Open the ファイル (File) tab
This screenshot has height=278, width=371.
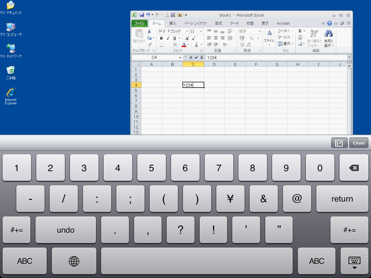[x=139, y=24]
